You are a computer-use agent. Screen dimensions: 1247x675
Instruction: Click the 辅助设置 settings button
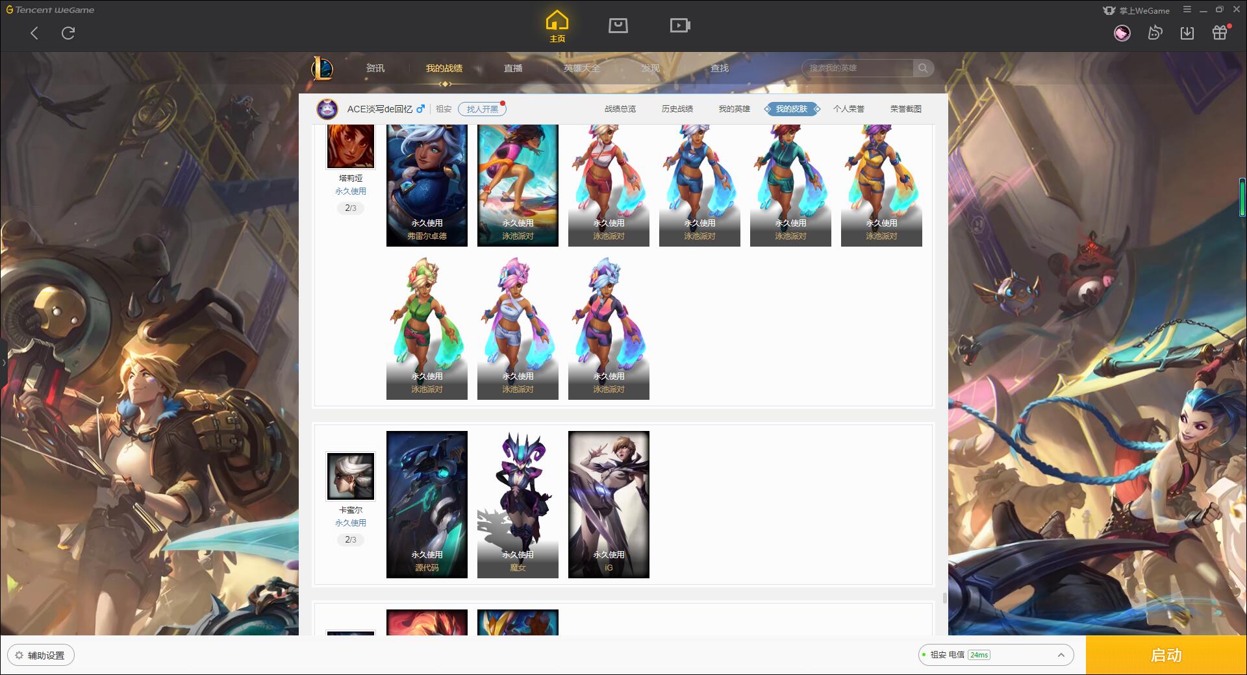point(41,656)
